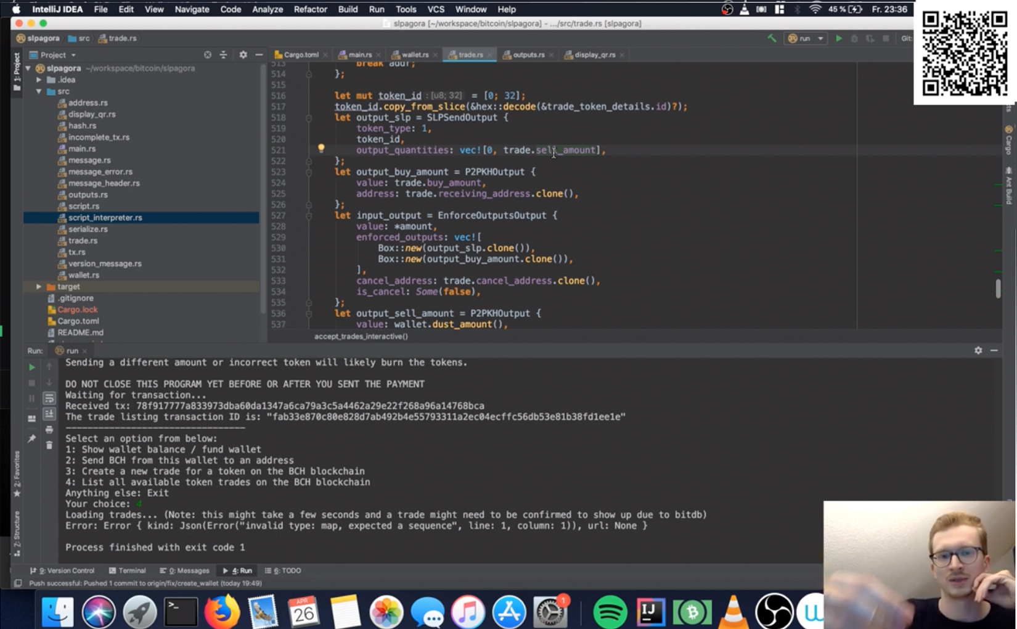Click the Stop square icon in toolbar
The width and height of the screenshot is (1017, 629).
click(886, 38)
